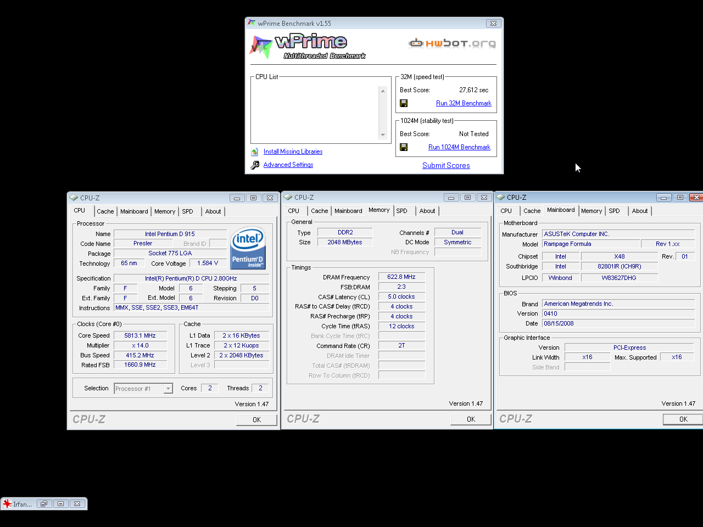Click the wPrime title bar app icon
Viewport: 703px width, 527px height.
tap(252, 23)
